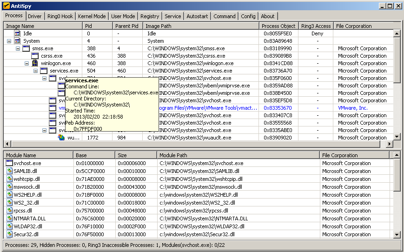Click the AntiSpy title bar icon
Image resolution: width=404 pixels, height=252 pixels.
[x=7, y=6]
